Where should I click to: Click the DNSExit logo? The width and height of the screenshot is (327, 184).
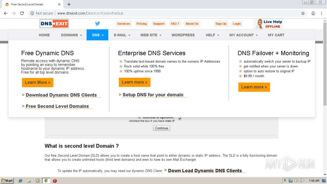[x=54, y=24]
